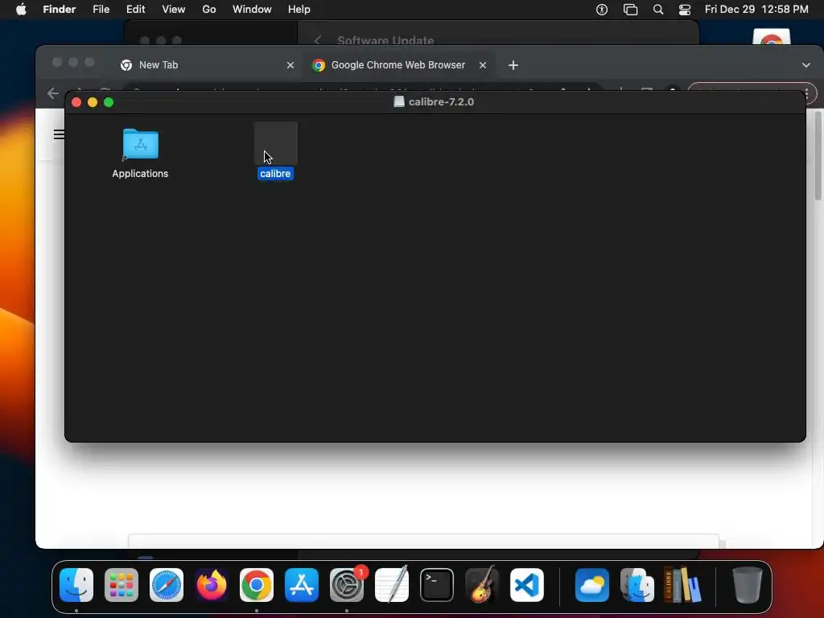Screen dimensions: 824x618
Task: Open the hamburger menu on the Chrome page
Action: coord(59,134)
